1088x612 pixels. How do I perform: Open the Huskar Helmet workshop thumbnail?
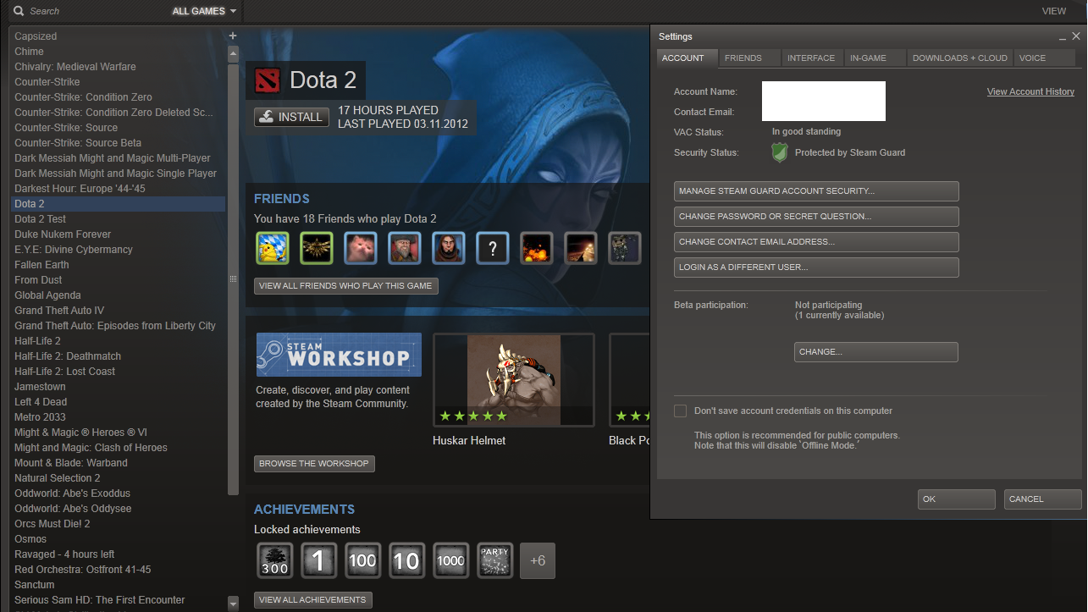tap(514, 380)
